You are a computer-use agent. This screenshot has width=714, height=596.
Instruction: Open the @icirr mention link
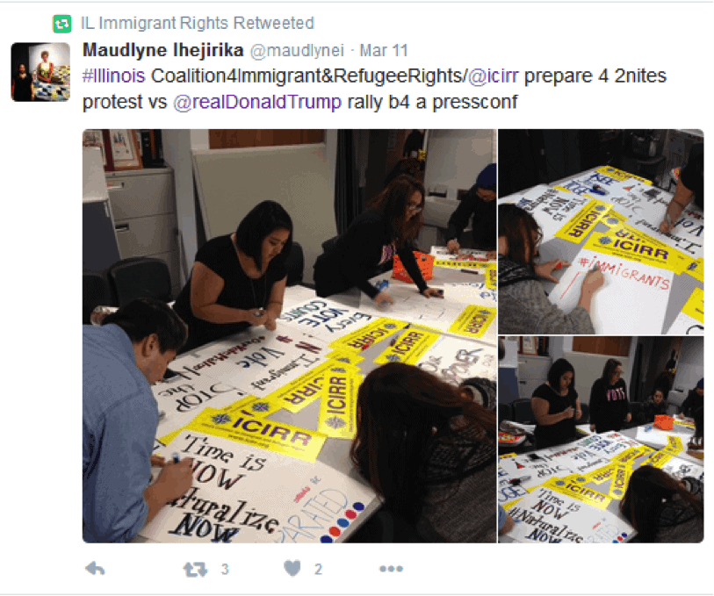pos(494,76)
